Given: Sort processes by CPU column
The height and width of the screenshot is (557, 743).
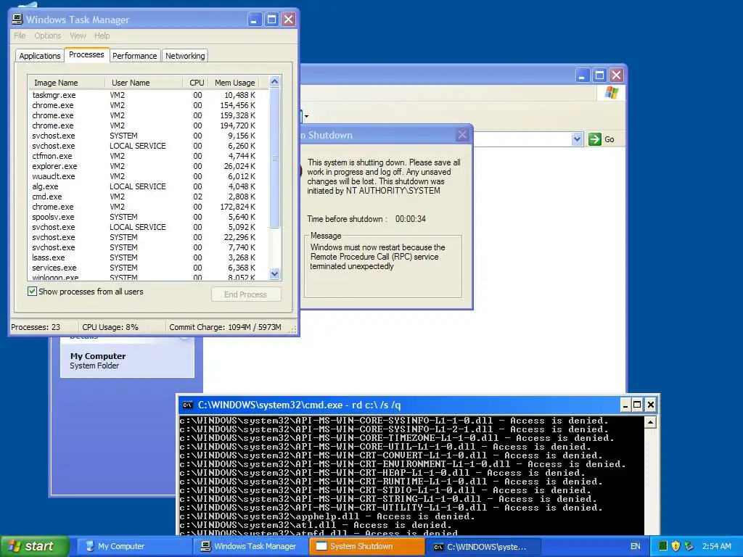Looking at the screenshot, I should [196, 83].
